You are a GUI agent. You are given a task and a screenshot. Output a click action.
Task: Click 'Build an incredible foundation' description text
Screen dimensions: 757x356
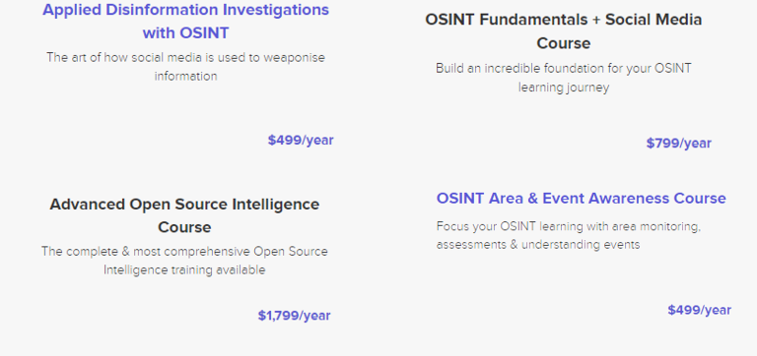pos(564,78)
